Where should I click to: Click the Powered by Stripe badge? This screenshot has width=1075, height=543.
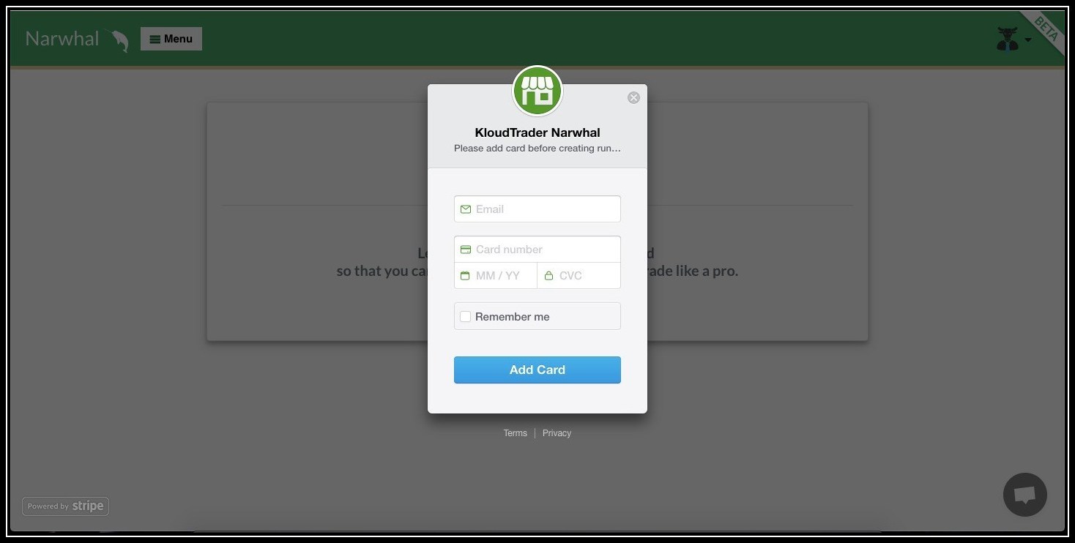[66, 506]
